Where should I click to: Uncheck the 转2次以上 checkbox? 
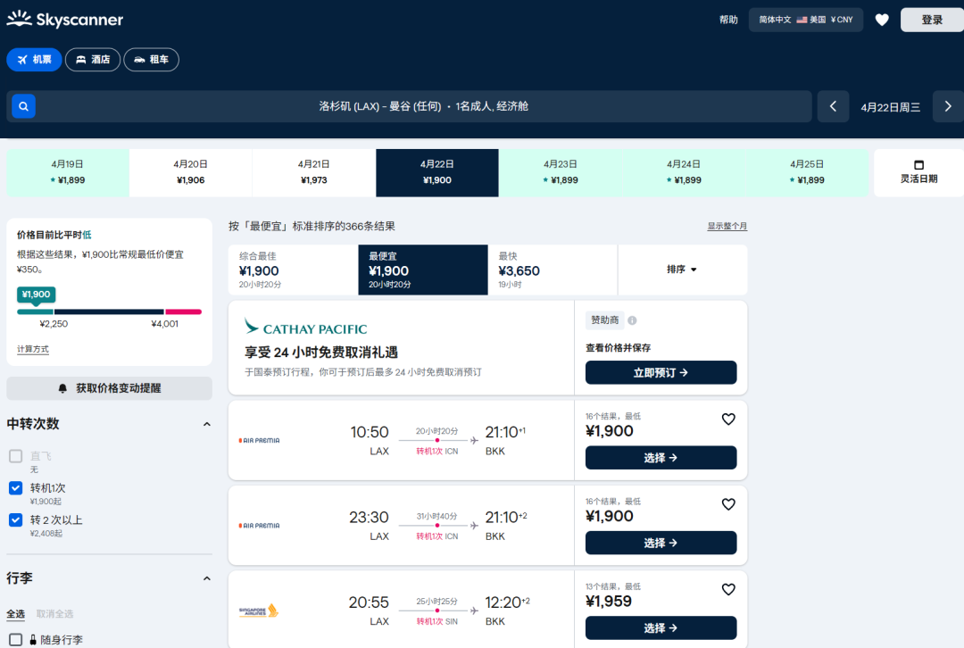pos(15,519)
